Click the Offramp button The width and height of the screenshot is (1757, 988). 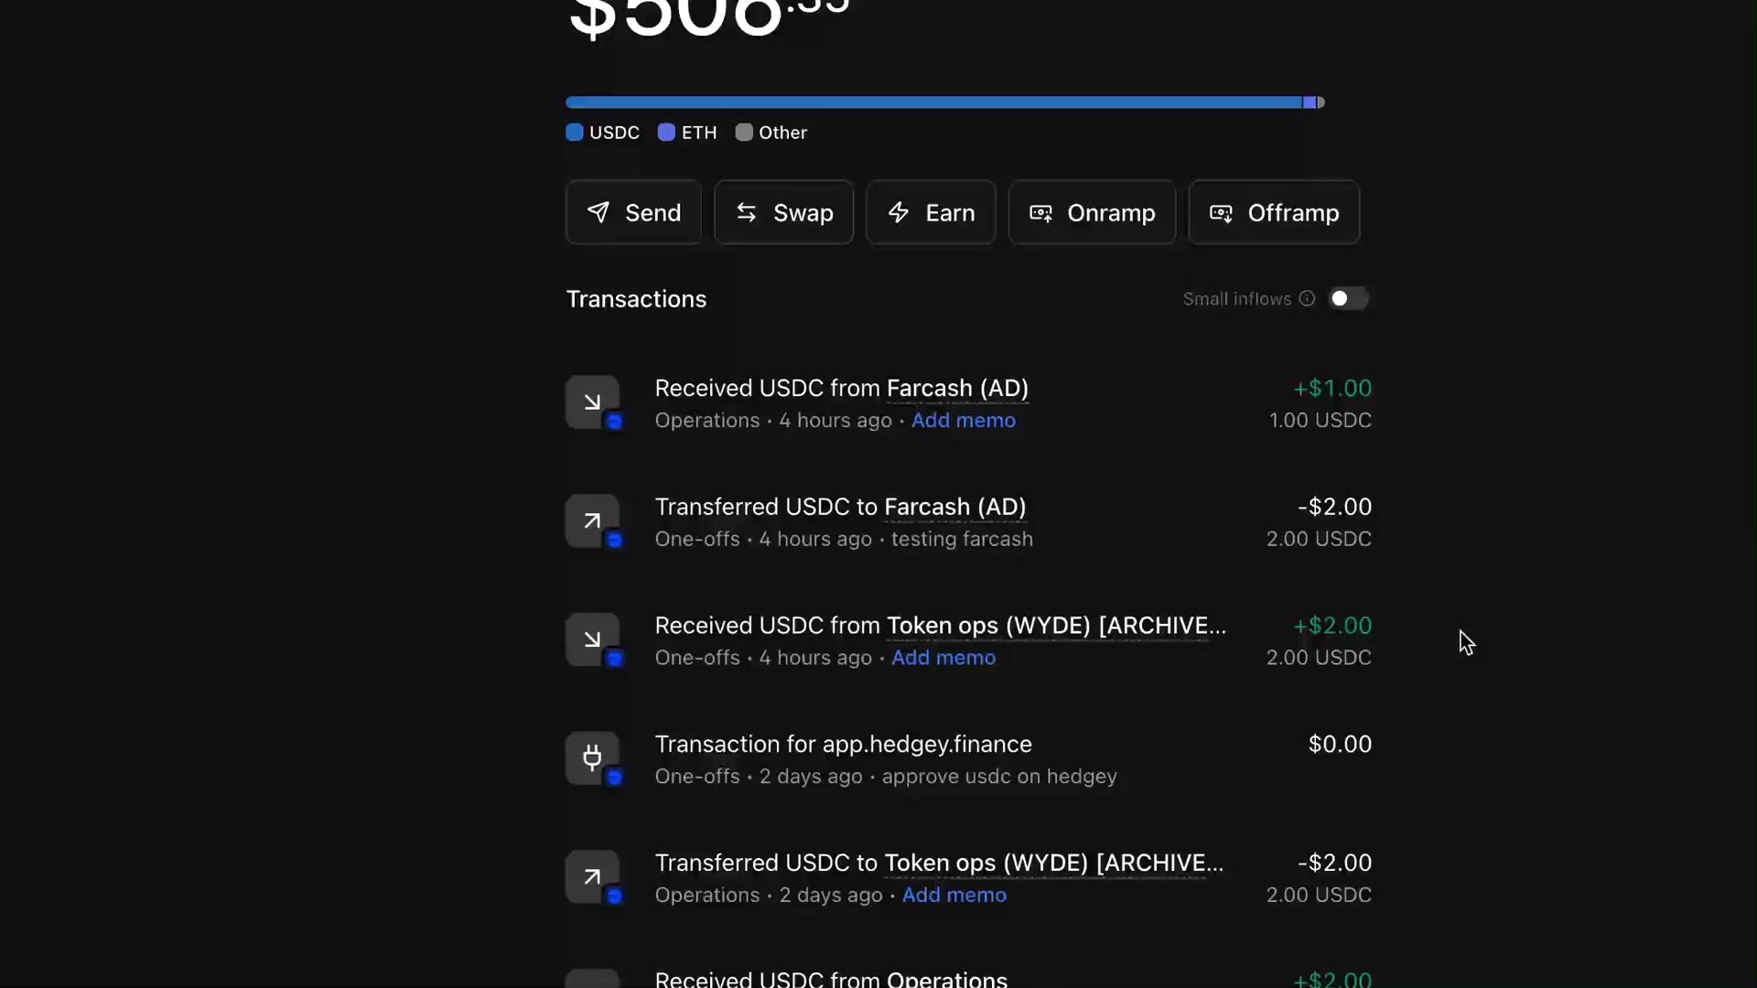pyautogui.click(x=1274, y=212)
